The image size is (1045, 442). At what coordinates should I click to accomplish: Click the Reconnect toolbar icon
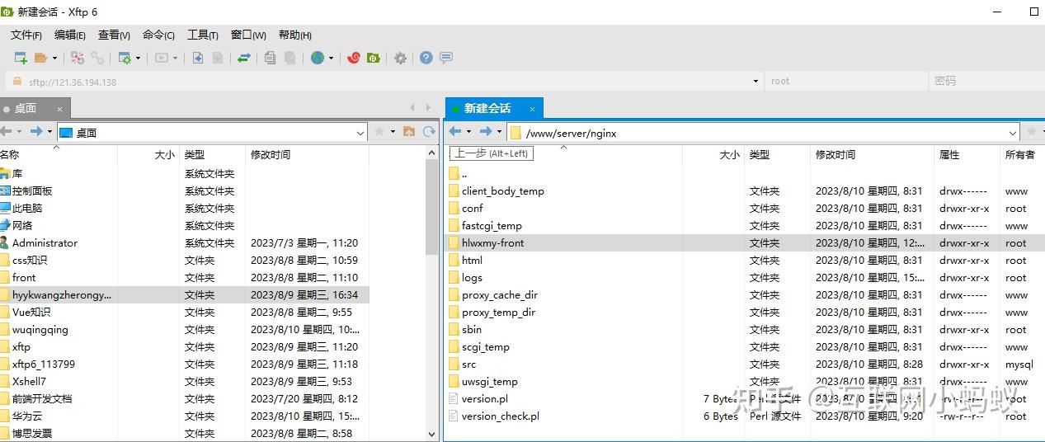(x=78, y=58)
